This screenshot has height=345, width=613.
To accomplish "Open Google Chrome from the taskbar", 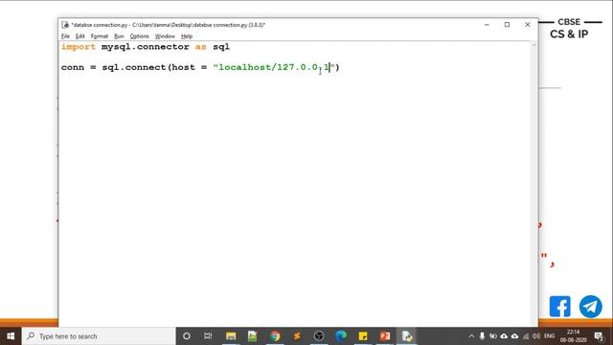I will coord(275,336).
